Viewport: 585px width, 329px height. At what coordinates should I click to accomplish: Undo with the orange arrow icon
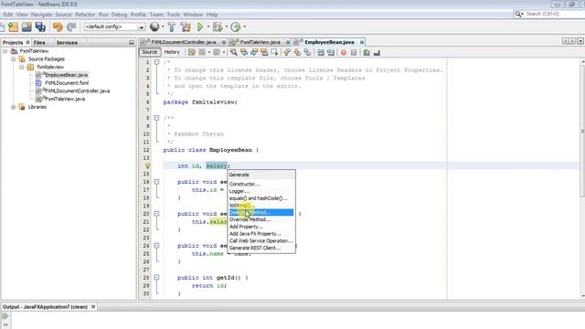(x=58, y=27)
